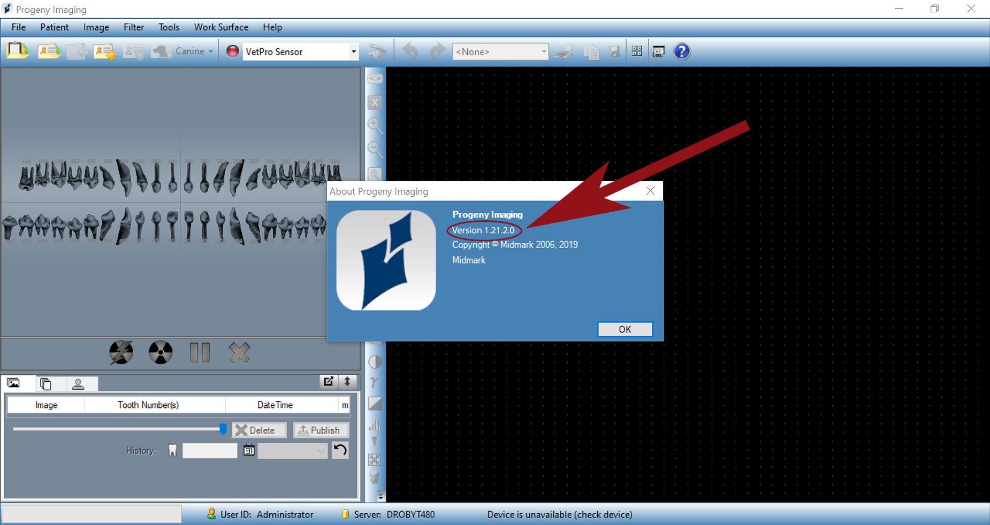Screen dimensions: 990x525
Task: Open the contrast adjustment tool
Action: tap(375, 362)
